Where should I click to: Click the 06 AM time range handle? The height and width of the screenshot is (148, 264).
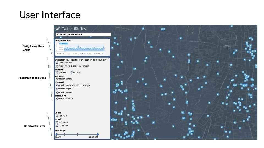point(57,134)
